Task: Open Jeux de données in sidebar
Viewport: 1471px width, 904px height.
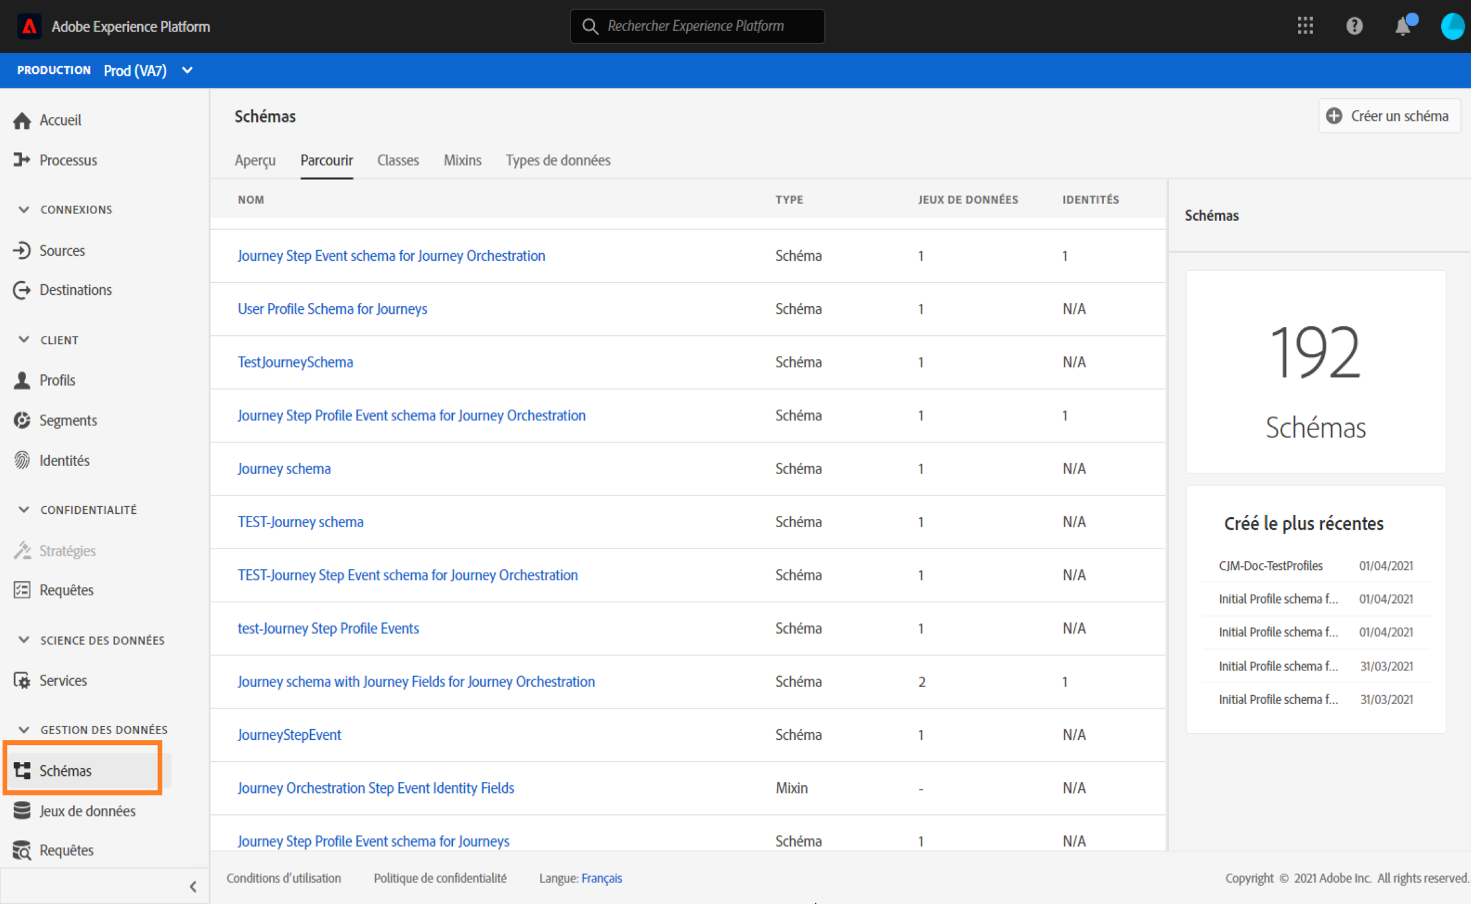Action: coord(87,811)
